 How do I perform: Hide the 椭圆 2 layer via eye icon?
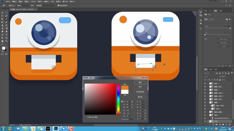coord(205,90)
